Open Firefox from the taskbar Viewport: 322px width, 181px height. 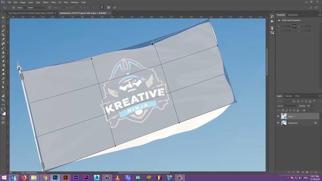(x=24, y=177)
